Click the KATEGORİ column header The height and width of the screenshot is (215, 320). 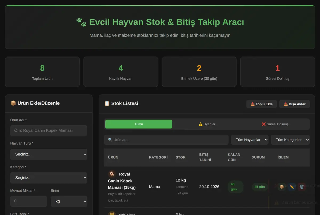coord(158,157)
